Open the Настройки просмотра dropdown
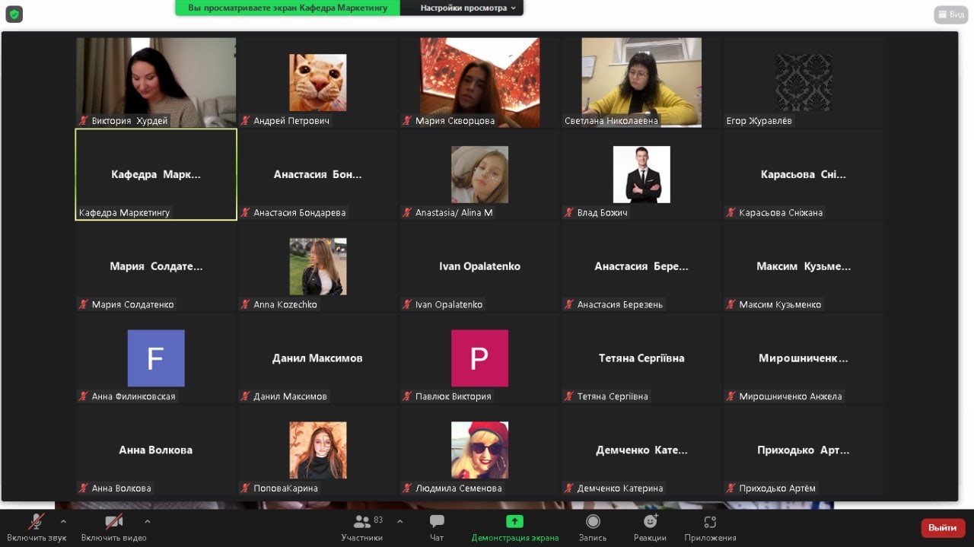This screenshot has width=974, height=547. (x=468, y=8)
